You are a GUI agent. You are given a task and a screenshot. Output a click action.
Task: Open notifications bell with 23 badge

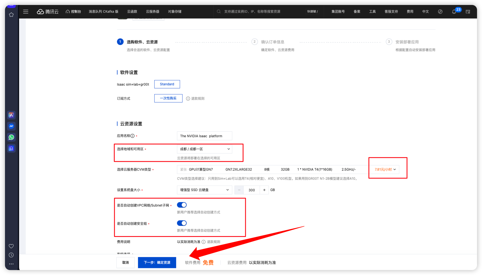coord(454,12)
